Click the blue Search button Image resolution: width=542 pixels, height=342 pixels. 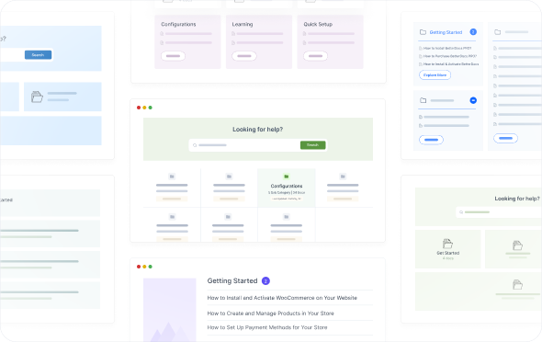point(38,54)
